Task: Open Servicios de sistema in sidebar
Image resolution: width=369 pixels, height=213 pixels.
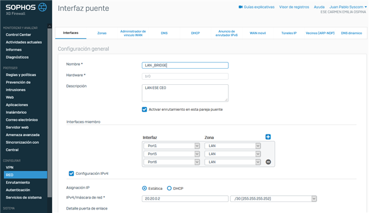Action: click(x=24, y=197)
